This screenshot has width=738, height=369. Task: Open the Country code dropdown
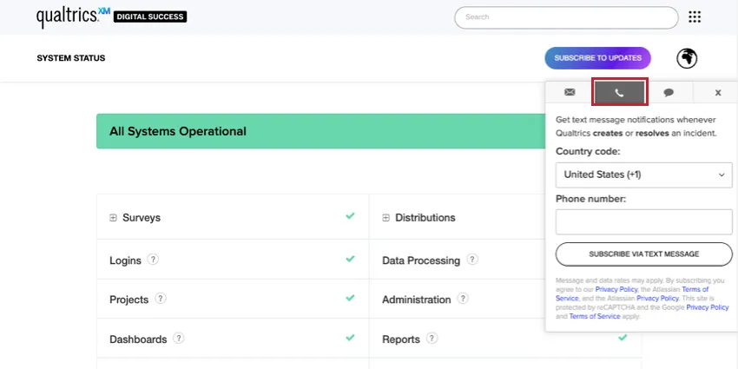click(x=643, y=175)
